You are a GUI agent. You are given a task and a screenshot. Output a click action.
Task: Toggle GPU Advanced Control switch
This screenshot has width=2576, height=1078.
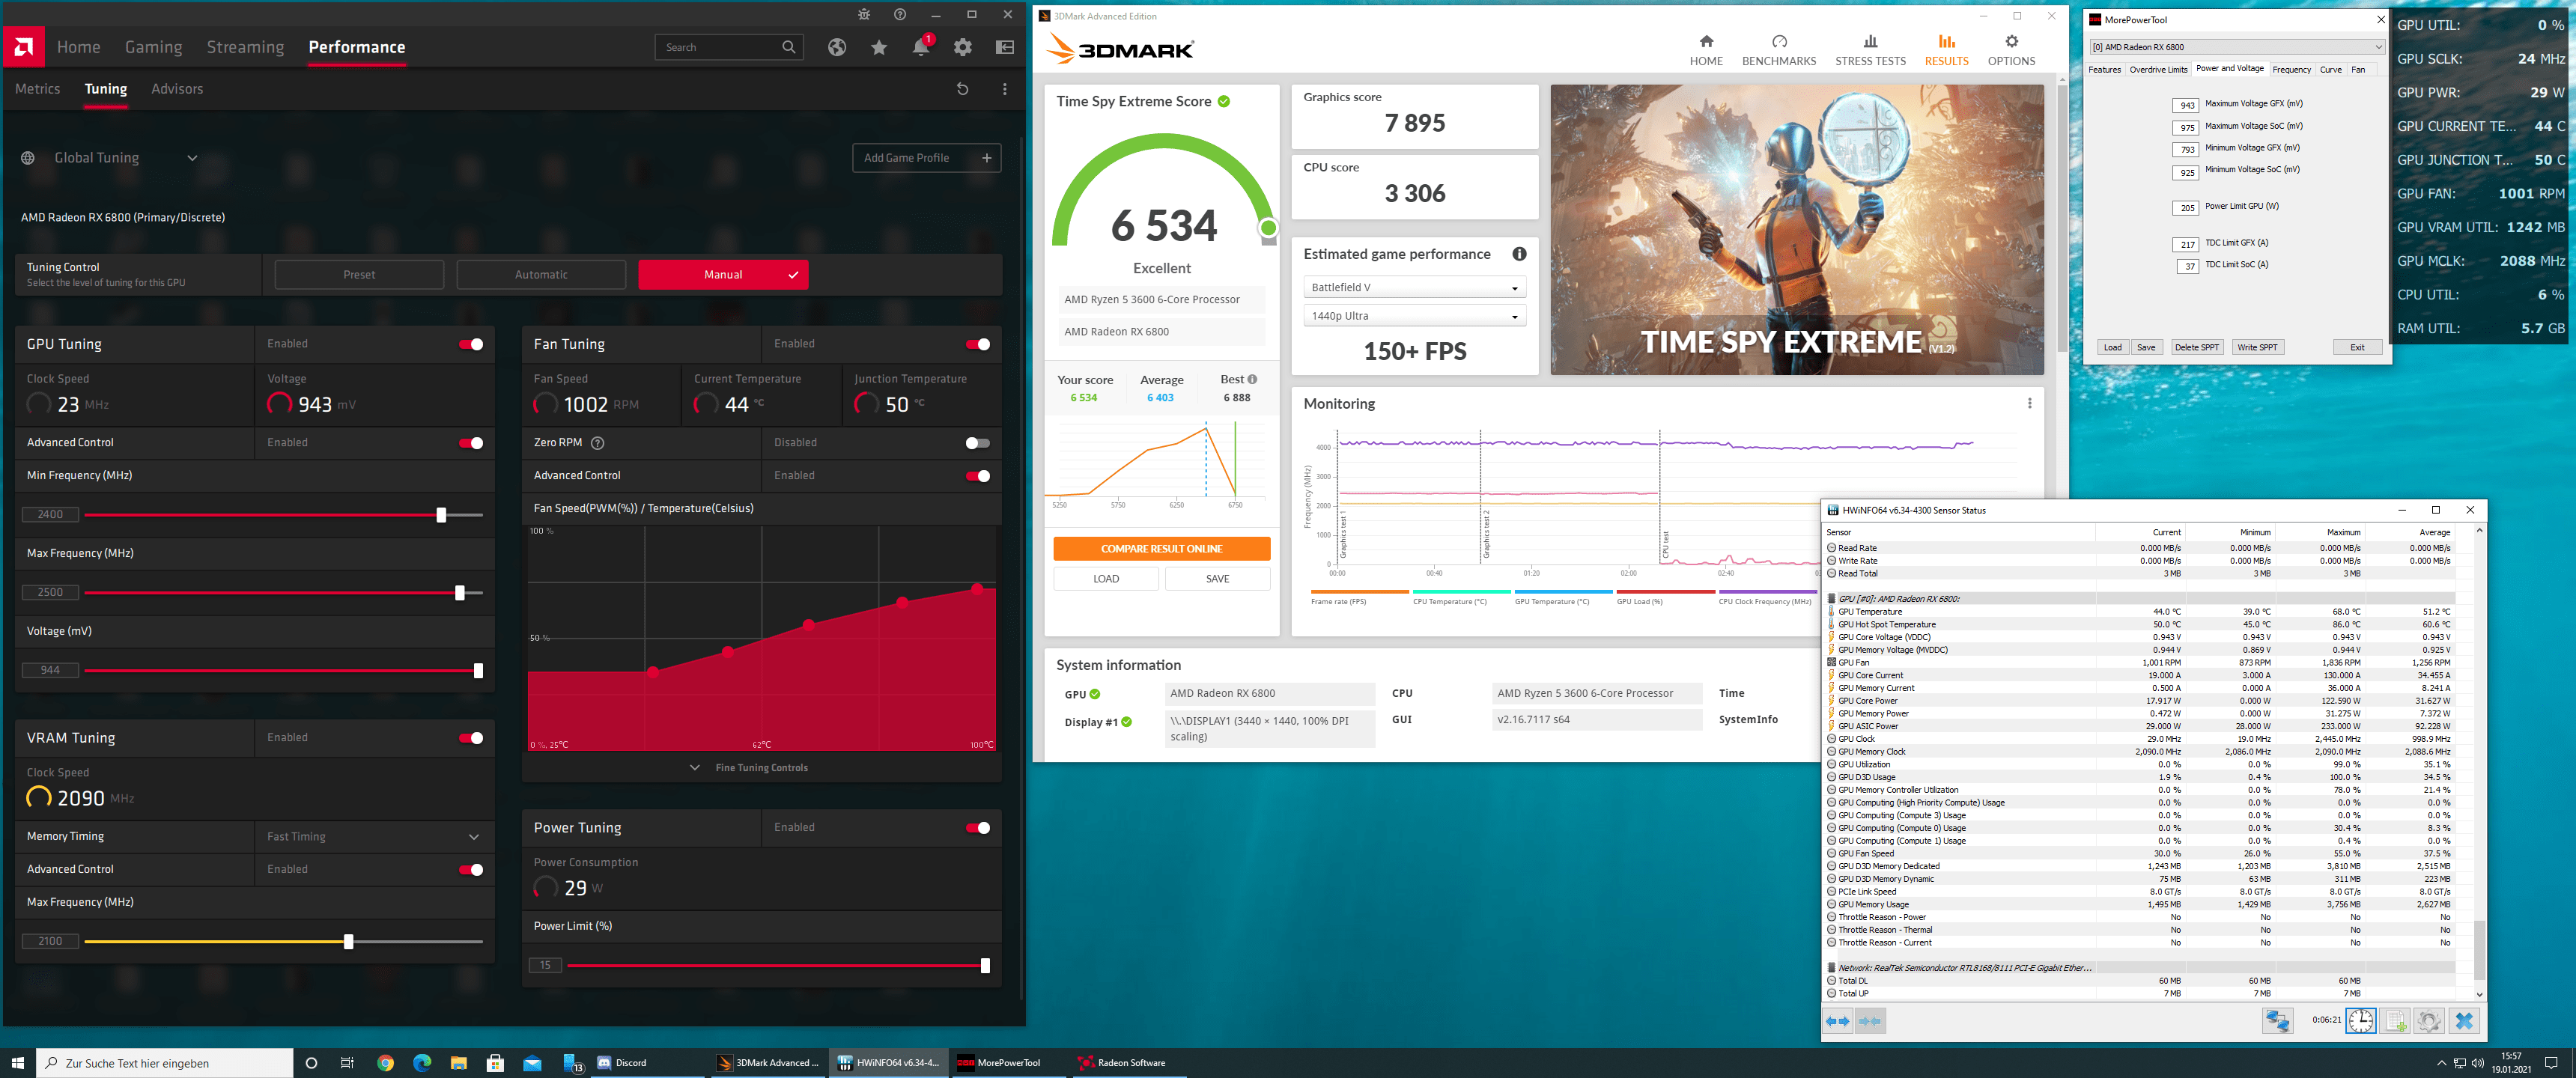pos(471,443)
